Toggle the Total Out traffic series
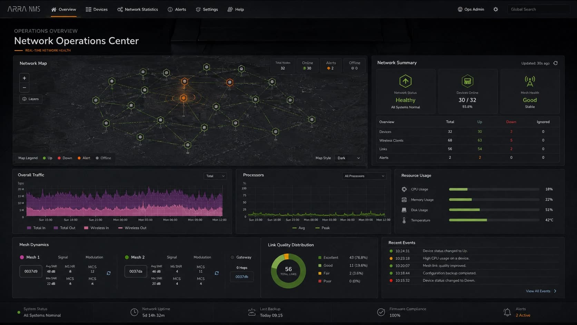This screenshot has height=325, width=577. tap(65, 228)
